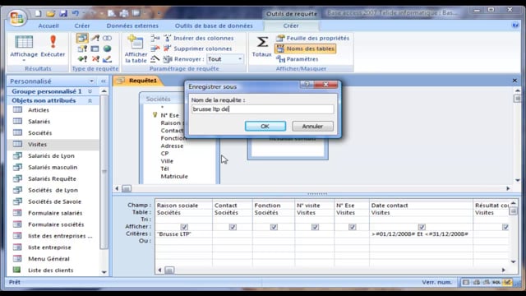Toggle Afficher checkbox for Date contact

(422, 227)
